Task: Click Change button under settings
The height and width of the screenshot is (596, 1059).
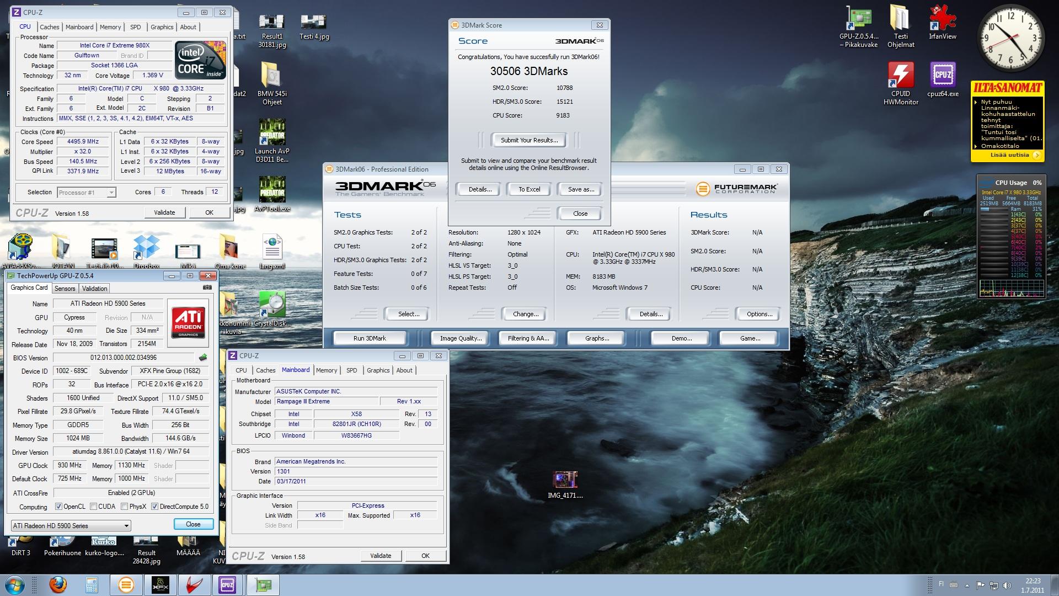Action: click(x=526, y=314)
